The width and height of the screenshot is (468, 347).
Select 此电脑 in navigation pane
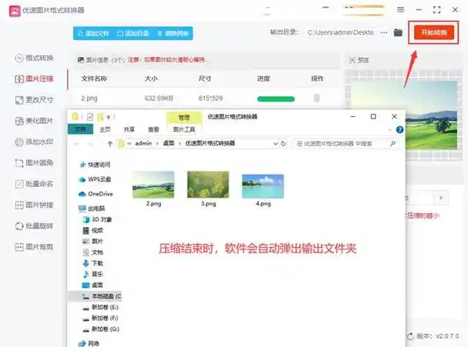tap(92, 209)
